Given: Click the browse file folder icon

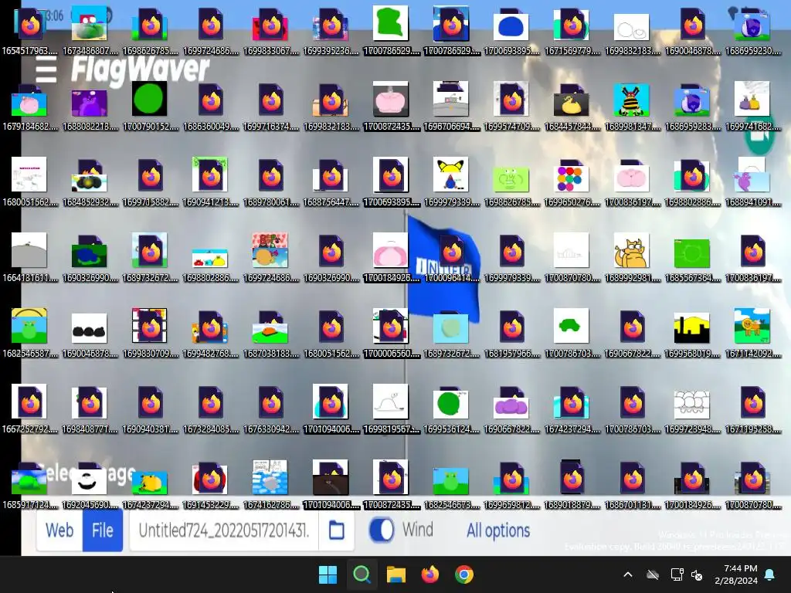Looking at the screenshot, I should [x=337, y=530].
